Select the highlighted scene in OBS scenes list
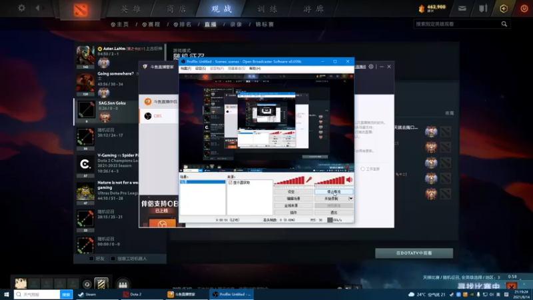533x300 pixels. [203, 182]
